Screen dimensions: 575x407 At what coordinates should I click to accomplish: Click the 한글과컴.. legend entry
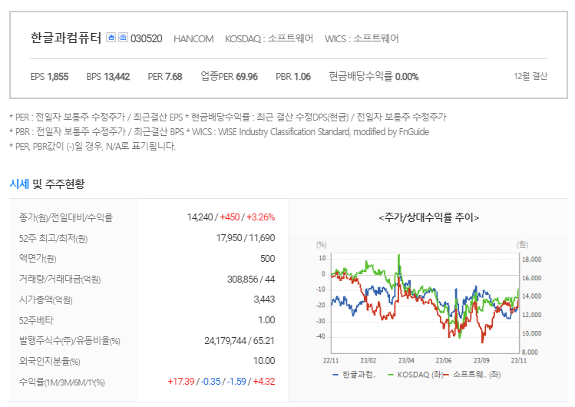(354, 375)
